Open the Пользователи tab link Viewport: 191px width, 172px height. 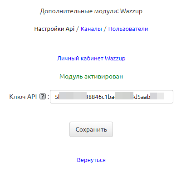click(x=128, y=29)
